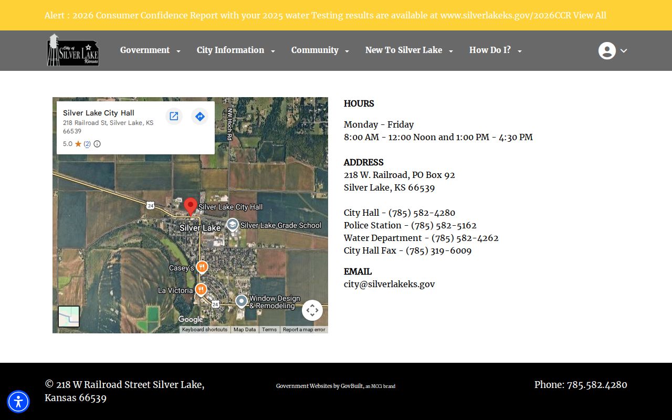The width and height of the screenshot is (672, 420).
Task: Open the View All alerts link
Action: pos(590,15)
